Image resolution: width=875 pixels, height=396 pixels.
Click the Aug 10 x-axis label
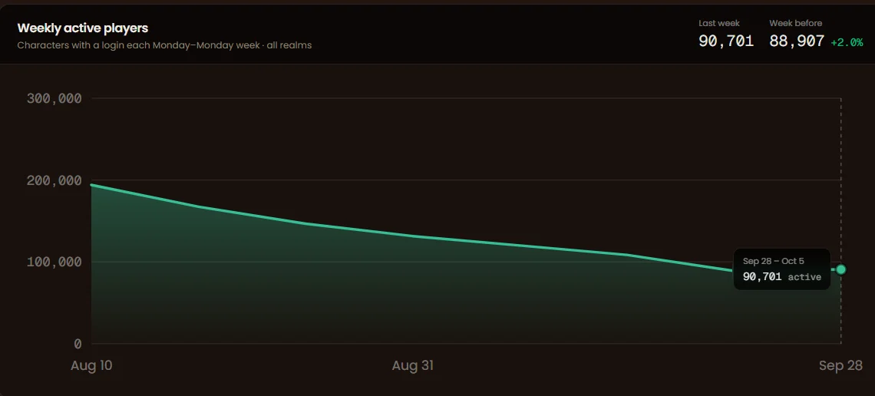point(91,366)
